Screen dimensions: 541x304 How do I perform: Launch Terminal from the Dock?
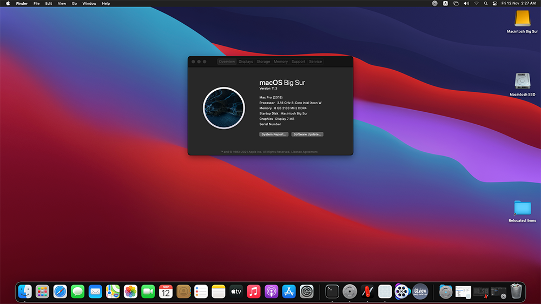(332, 292)
